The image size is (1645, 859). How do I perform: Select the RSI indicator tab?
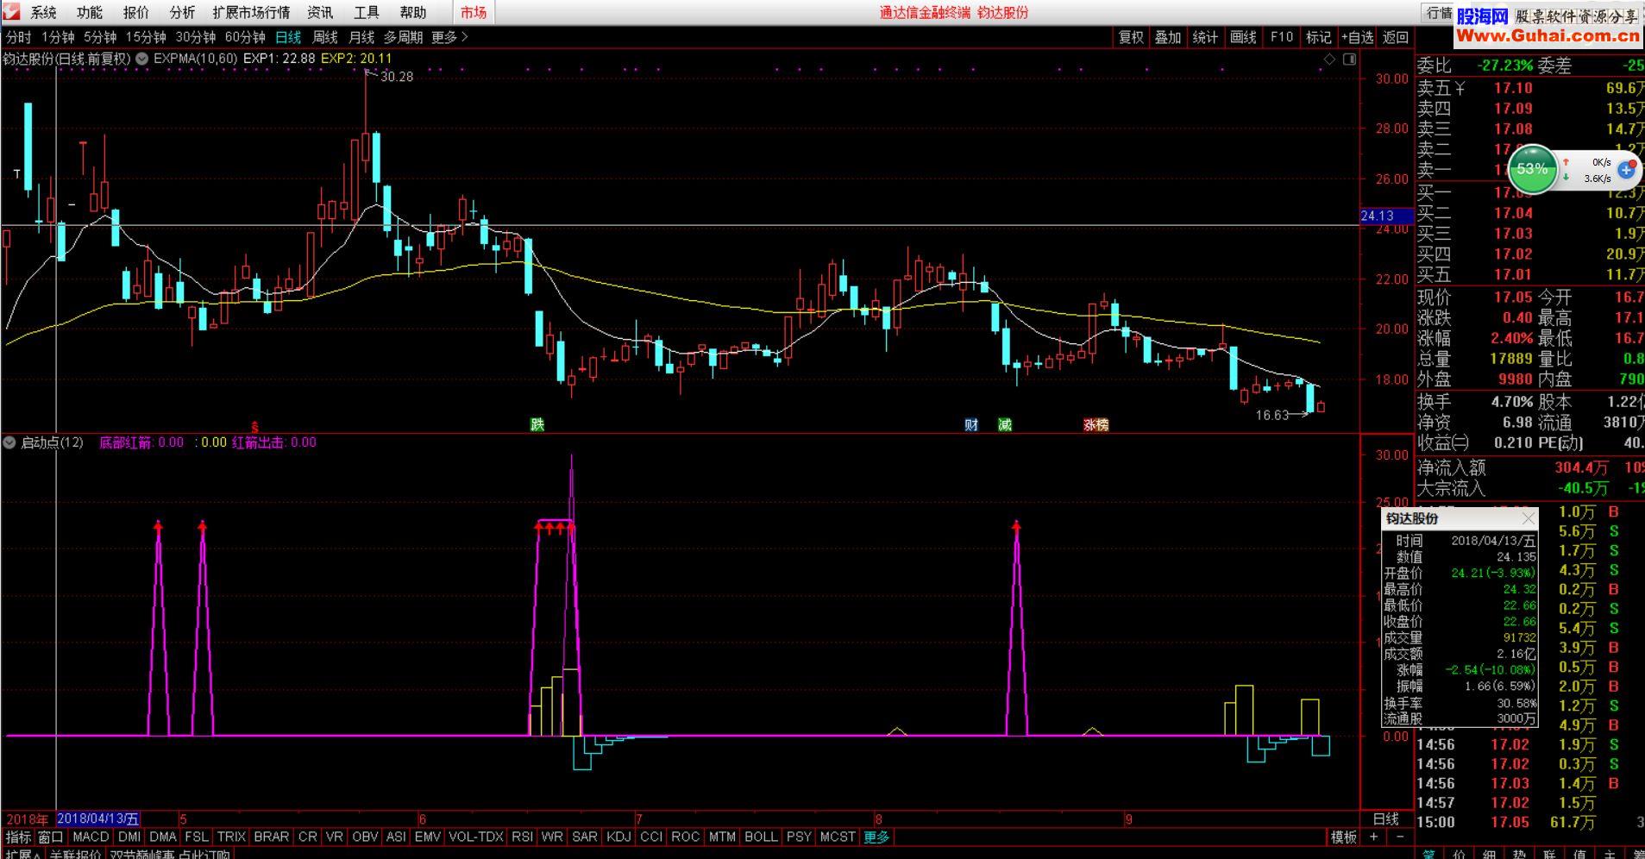[522, 837]
